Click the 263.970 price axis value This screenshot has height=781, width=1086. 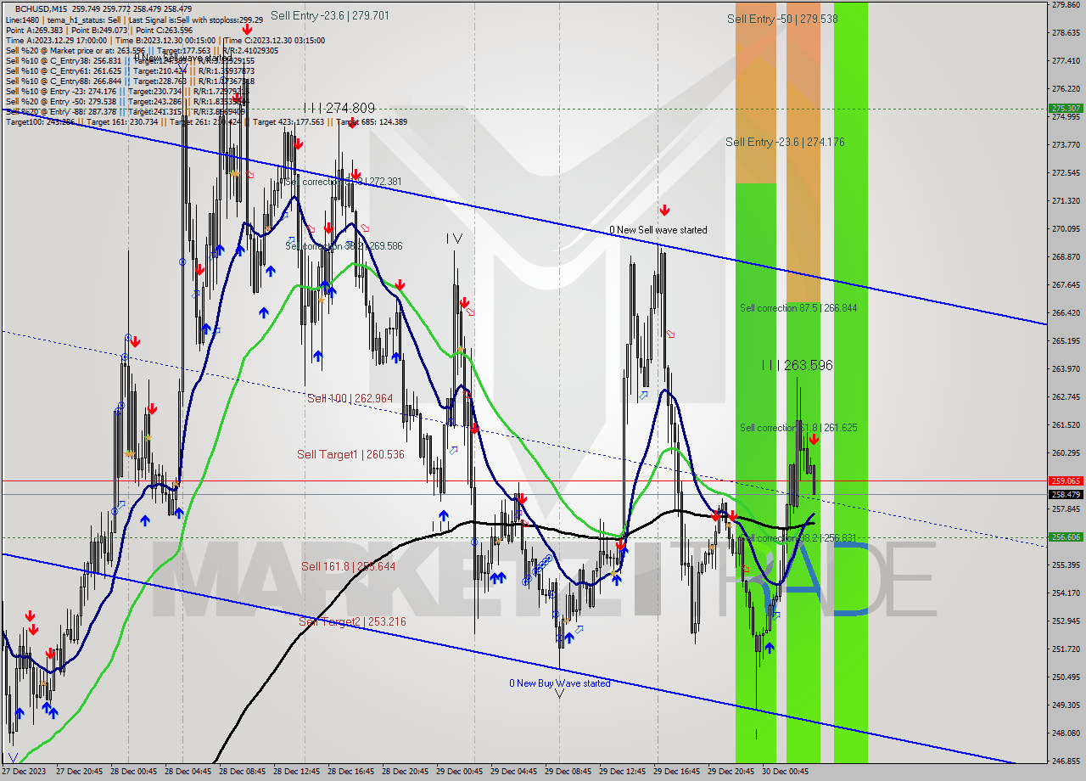pos(1066,368)
